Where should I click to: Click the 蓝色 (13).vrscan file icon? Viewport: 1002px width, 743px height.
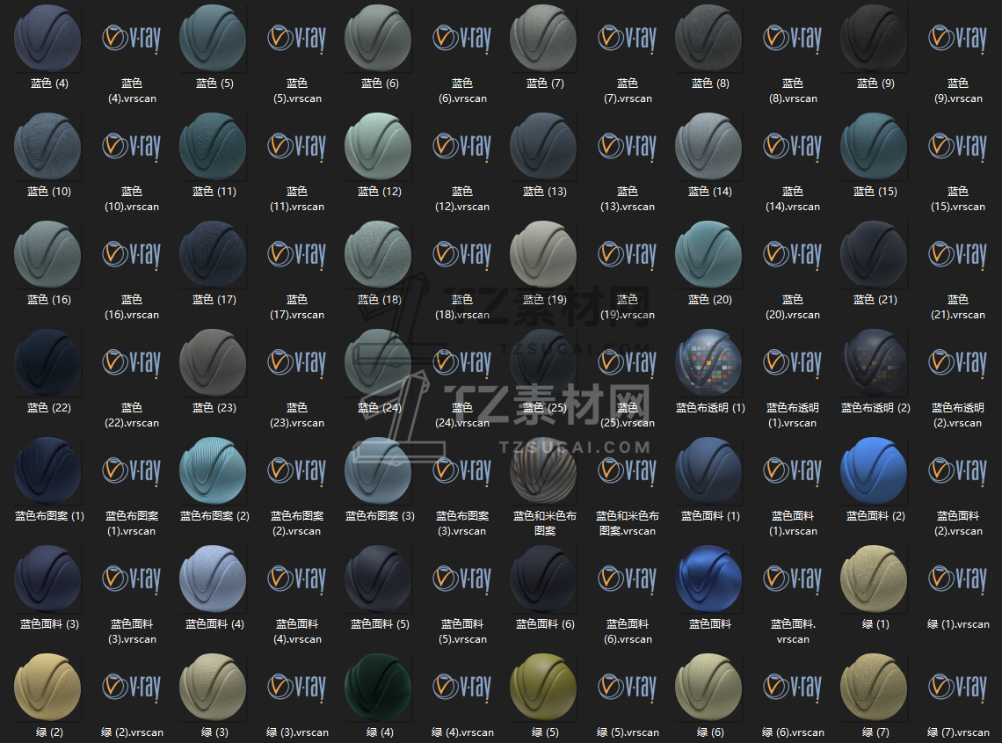(x=628, y=147)
